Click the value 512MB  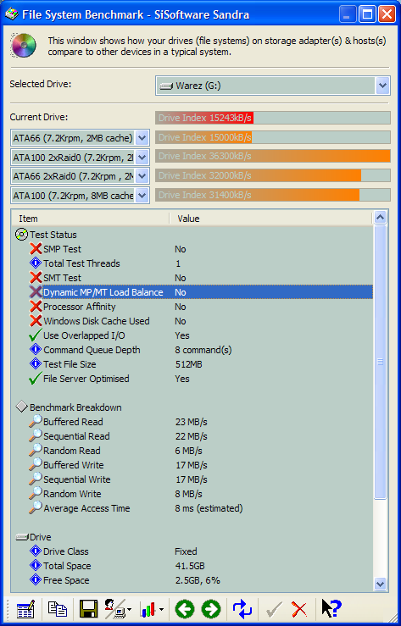(188, 364)
